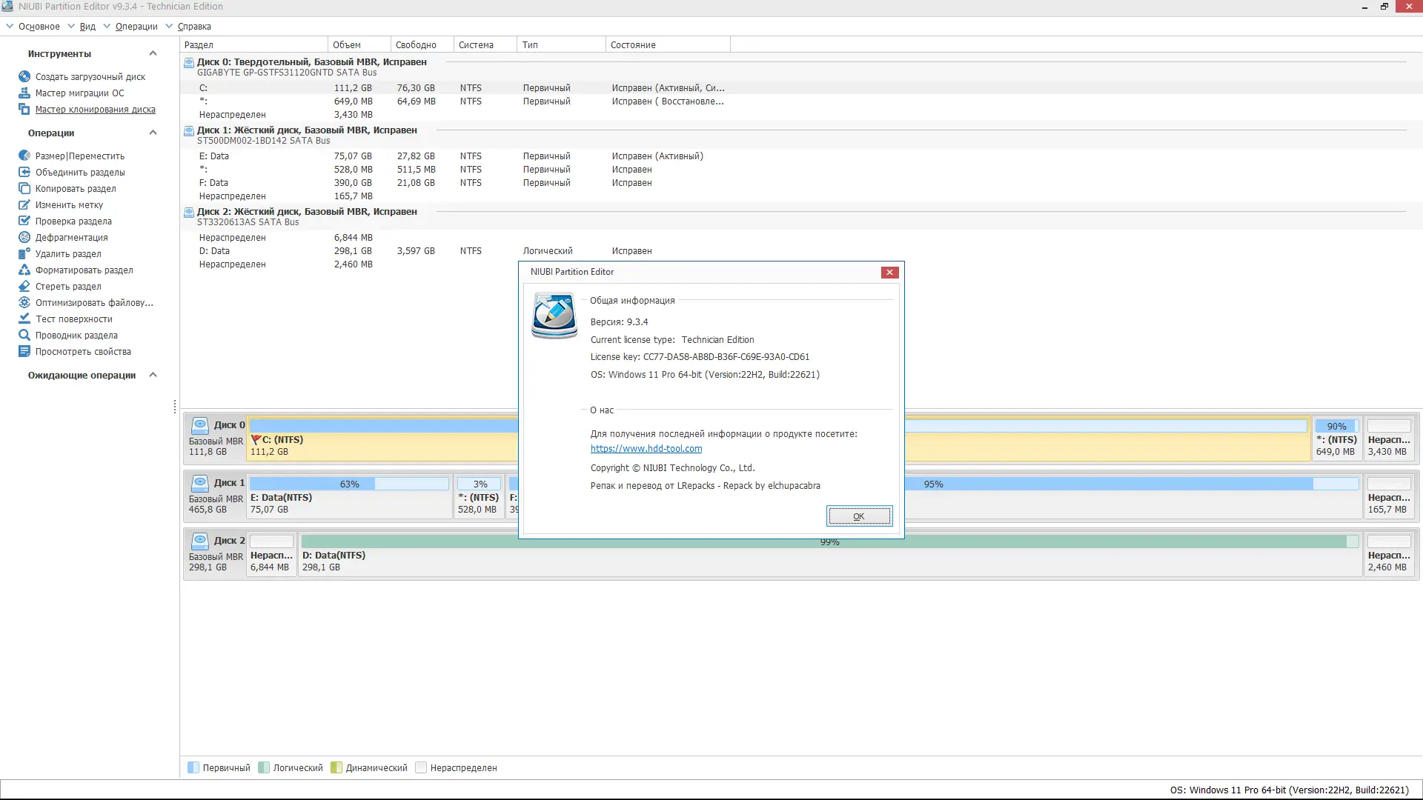Open the Справка menu
This screenshot has width=1423, height=800.
click(x=194, y=26)
